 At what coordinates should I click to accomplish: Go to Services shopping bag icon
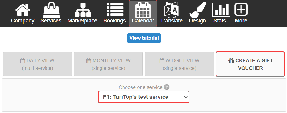tap(51, 10)
